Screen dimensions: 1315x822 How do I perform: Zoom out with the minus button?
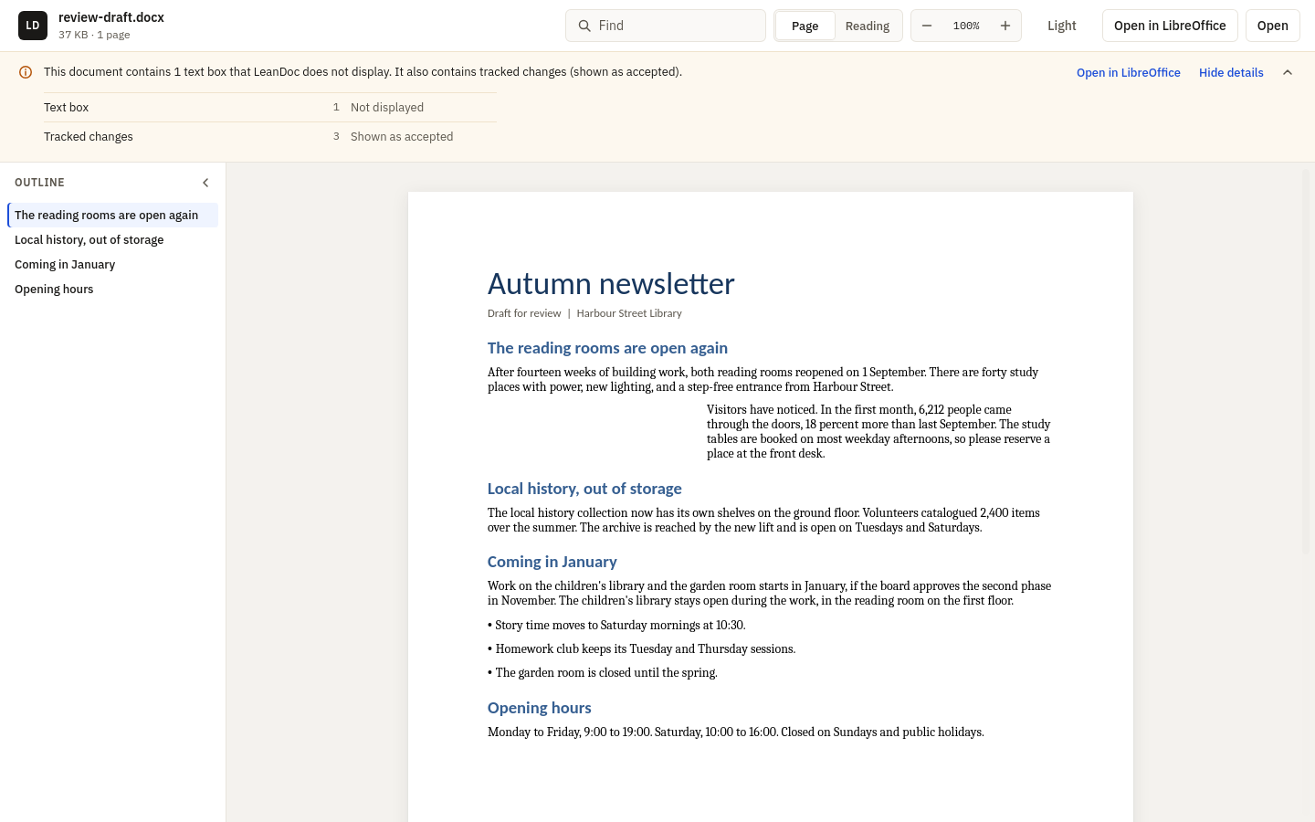point(927,26)
